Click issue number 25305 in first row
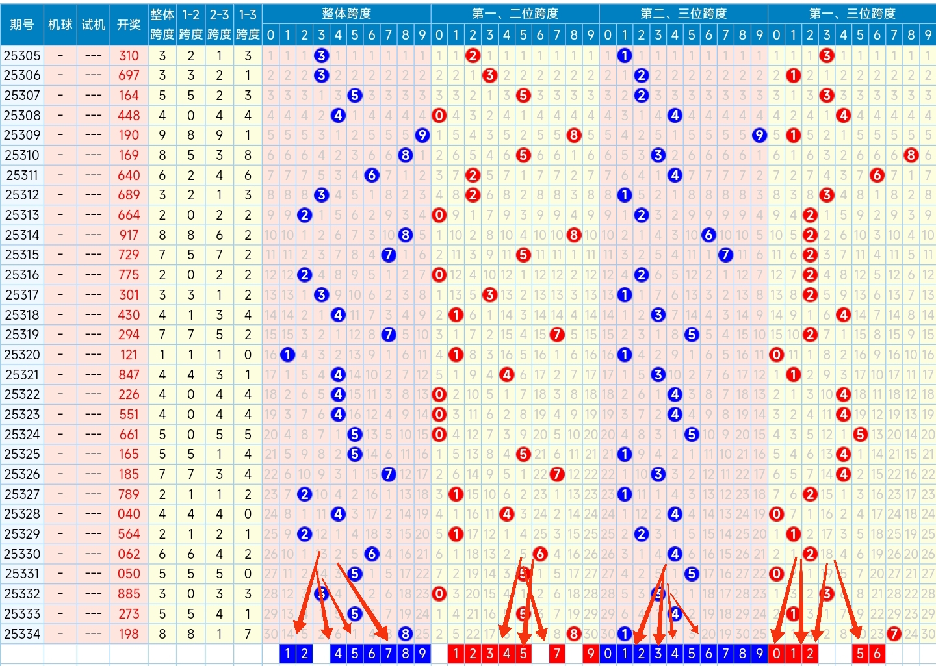Screen dimensions: 936x666 click(22, 56)
